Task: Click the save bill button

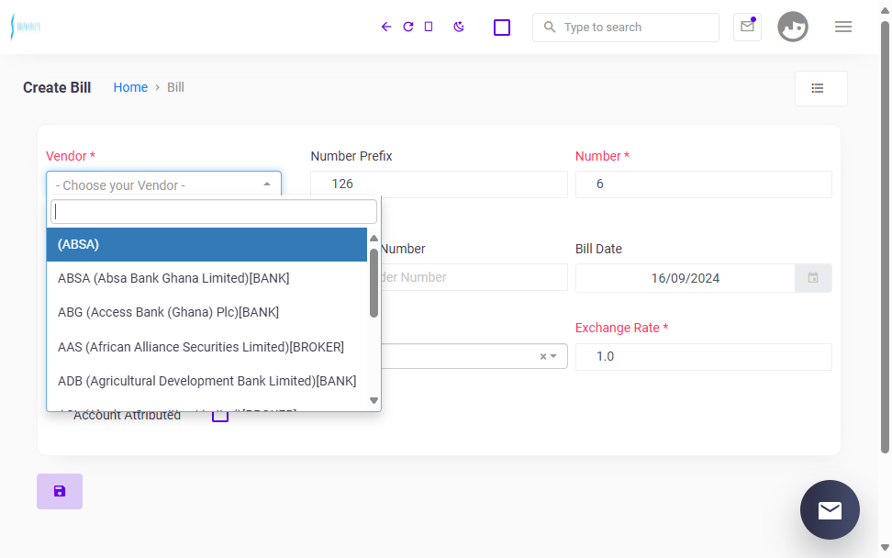Action: click(x=60, y=491)
